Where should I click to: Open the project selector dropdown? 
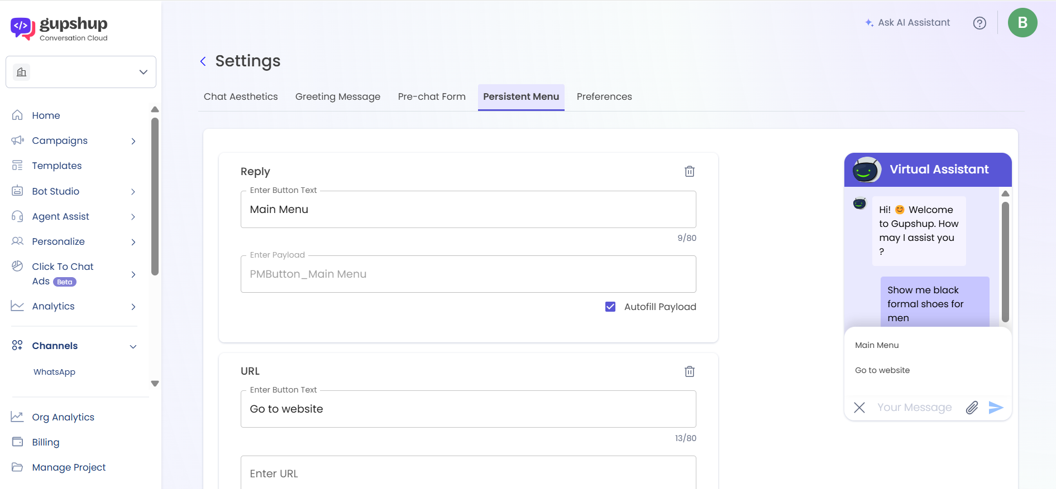[x=81, y=72]
